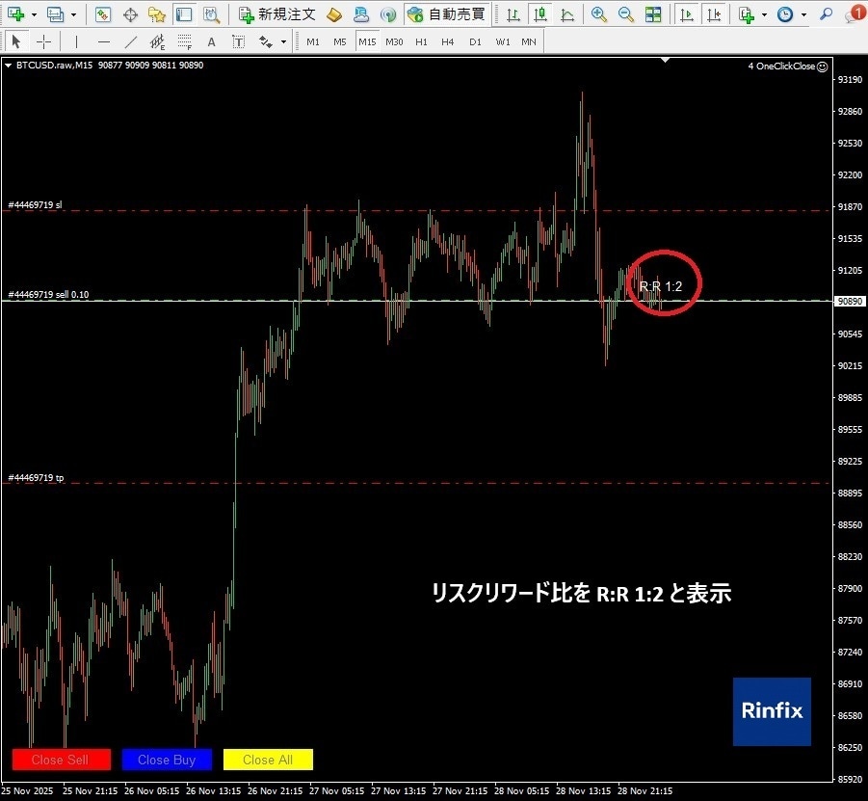Expand the profiles dropdown arrow
Screen dimensions: 868x801
point(73,15)
